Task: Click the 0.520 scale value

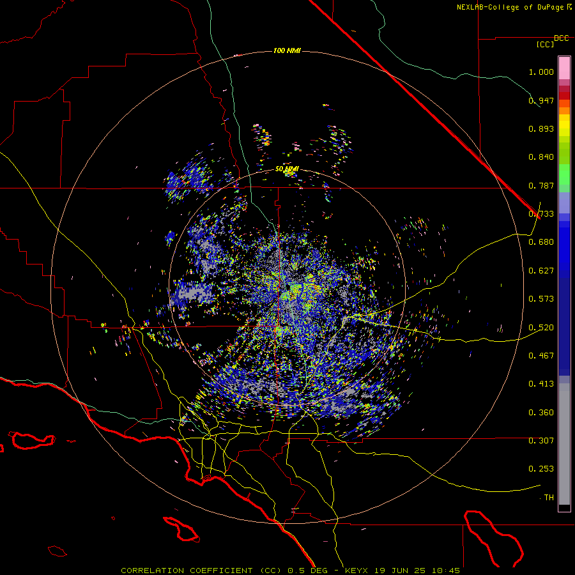Action: tap(541, 328)
